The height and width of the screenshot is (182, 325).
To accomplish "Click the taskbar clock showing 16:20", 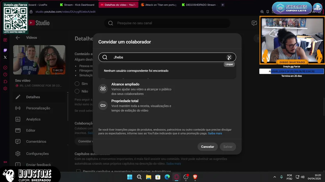I will (314, 177).
